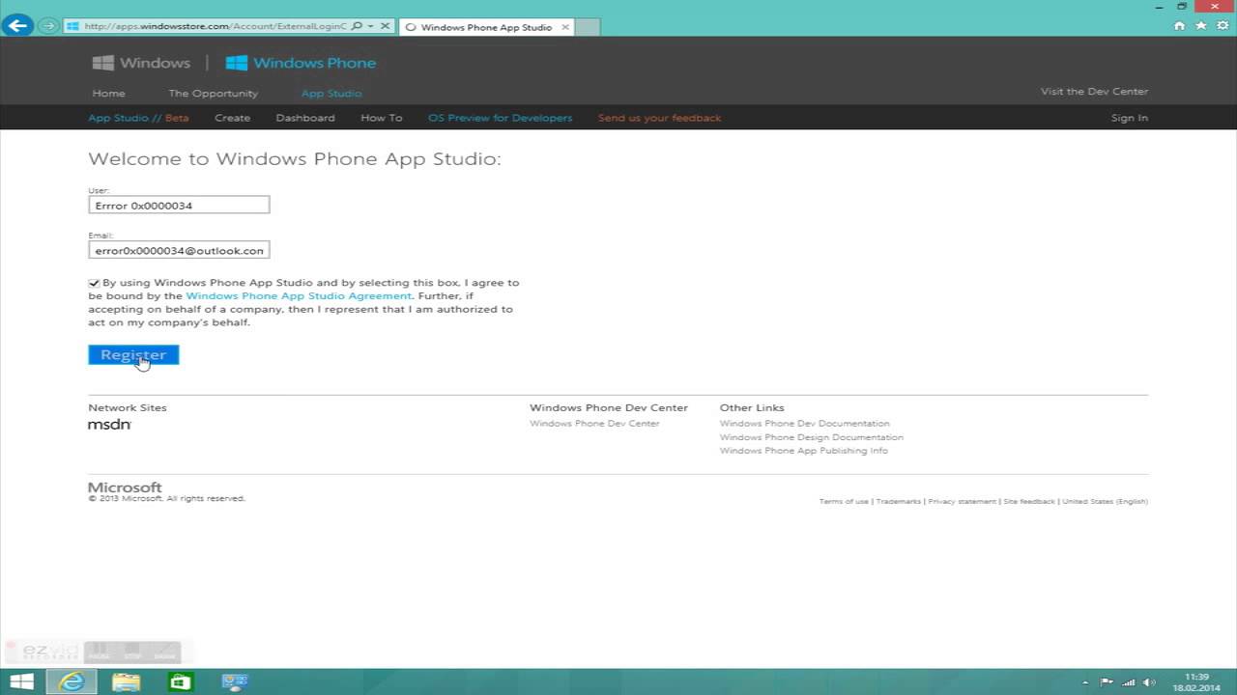1237x695 pixels.
Task: Go to the Home navigation item
Action: tap(108, 94)
